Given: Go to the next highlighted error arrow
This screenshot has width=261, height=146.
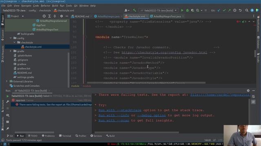Looking at the screenshot, I should click(x=254, y=21).
